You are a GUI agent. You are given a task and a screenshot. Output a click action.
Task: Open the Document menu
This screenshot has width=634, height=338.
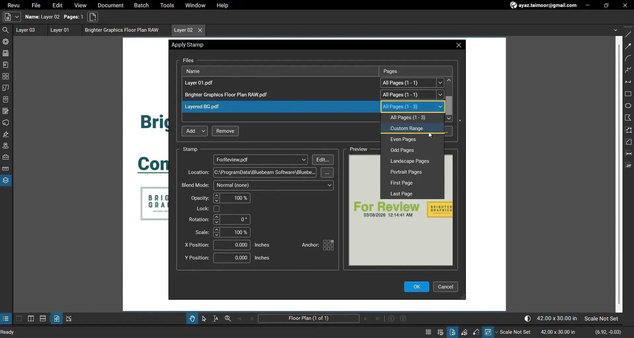pos(110,5)
